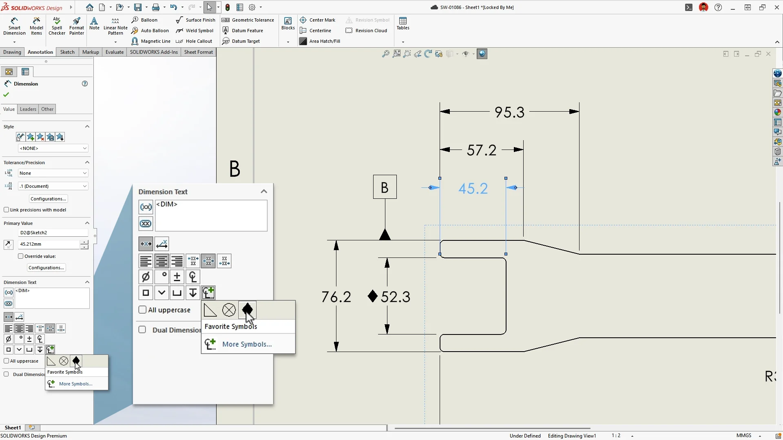Click the green OK checkmark in Dimension panel
The height and width of the screenshot is (440, 783).
(x=6, y=95)
